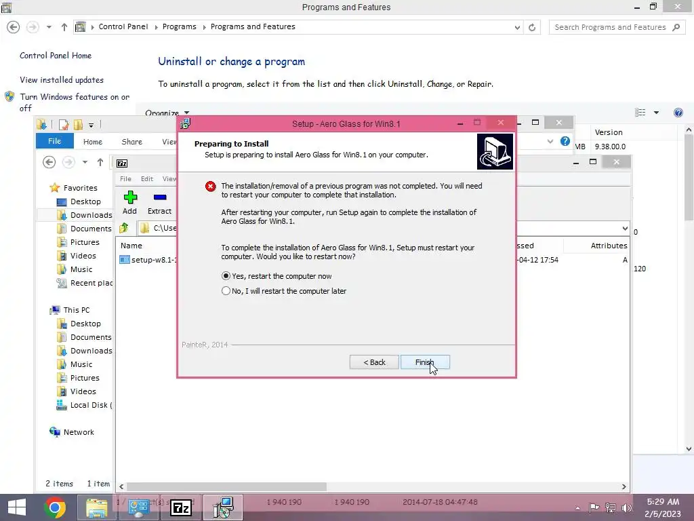
Task: Click Programs breadcrumb in address bar
Action: 179,26
